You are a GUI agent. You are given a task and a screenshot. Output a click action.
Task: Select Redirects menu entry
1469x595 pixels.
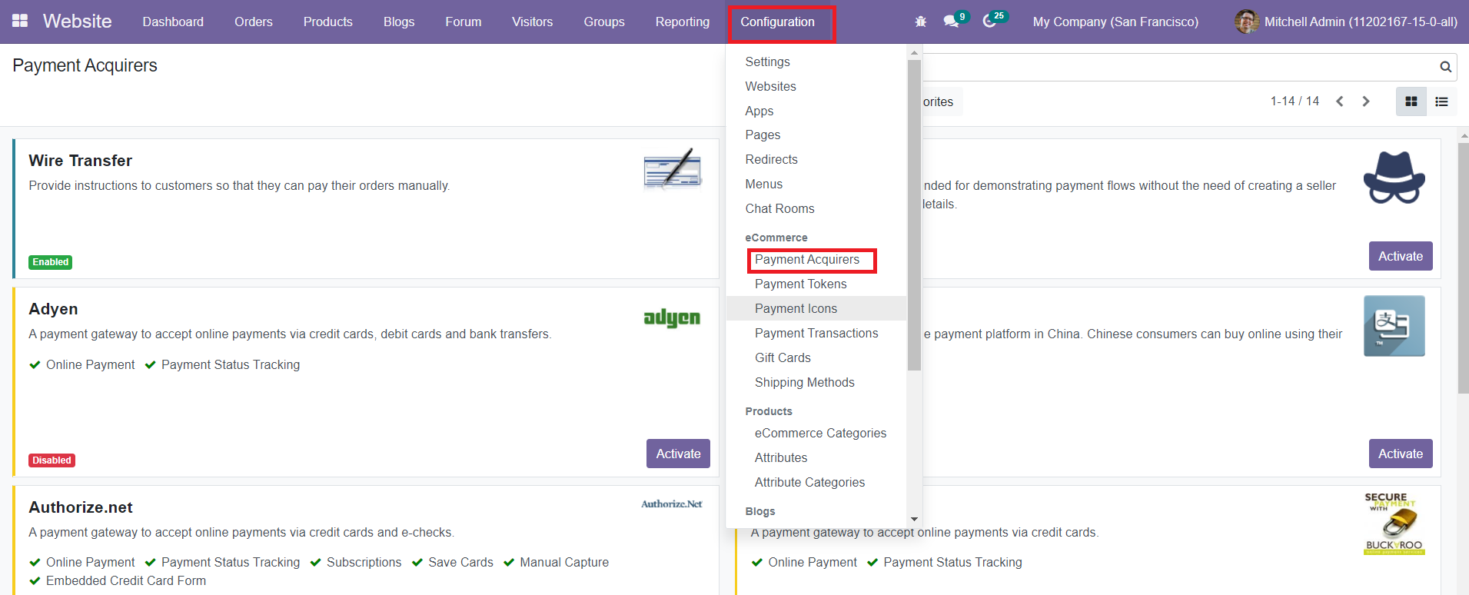tap(772, 159)
